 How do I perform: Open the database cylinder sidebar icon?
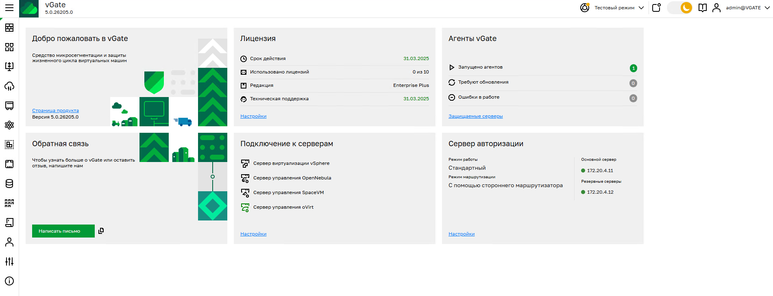click(9, 184)
